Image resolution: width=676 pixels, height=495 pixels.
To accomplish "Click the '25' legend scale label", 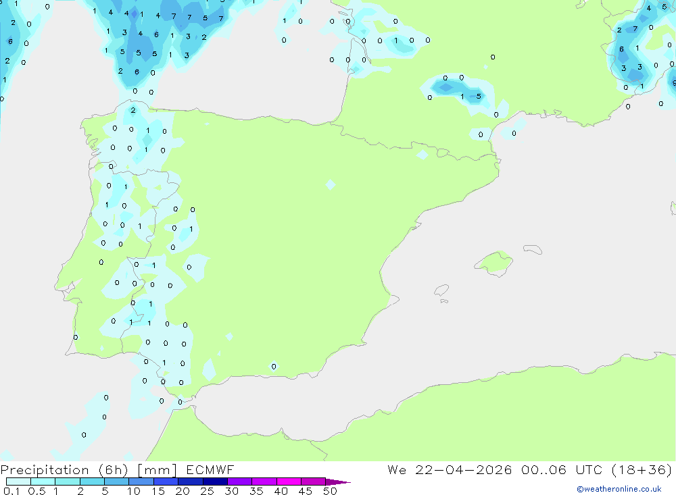I will pyautogui.click(x=207, y=491).
